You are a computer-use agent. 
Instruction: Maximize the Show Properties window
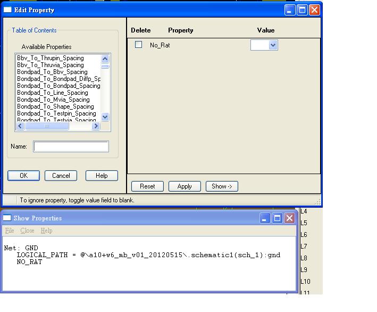coord(277,218)
